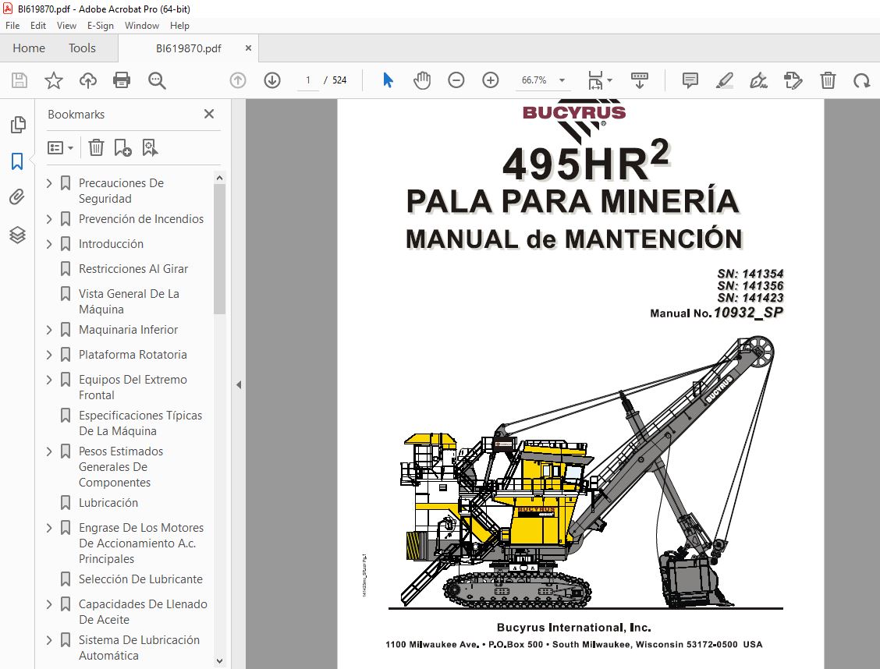The width and height of the screenshot is (880, 669).
Task: Toggle the Bookmarks panel icon in sidebar
Action: click(x=17, y=161)
